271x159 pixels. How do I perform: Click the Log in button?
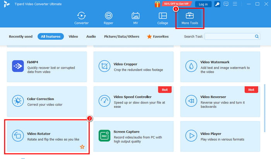(203, 4)
